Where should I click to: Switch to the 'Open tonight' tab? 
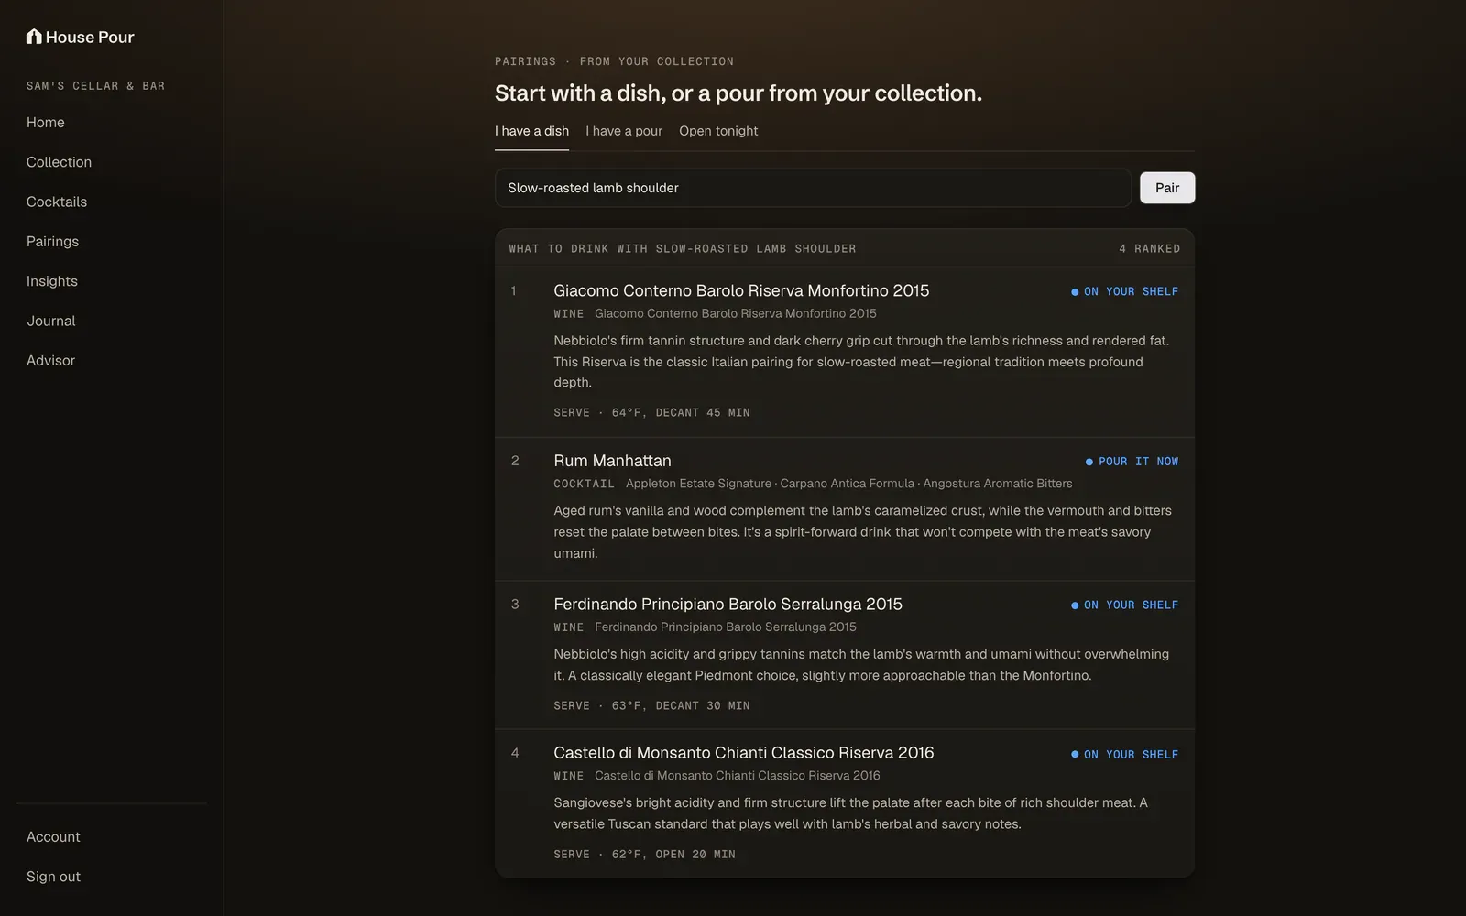point(718,131)
